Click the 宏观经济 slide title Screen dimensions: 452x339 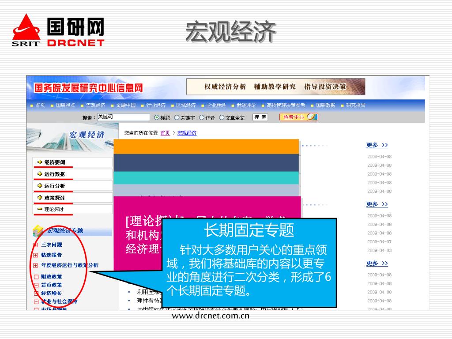[x=230, y=32]
